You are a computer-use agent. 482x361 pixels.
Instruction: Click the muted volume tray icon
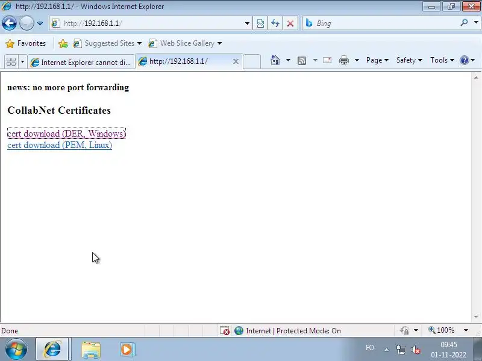pyautogui.click(x=416, y=350)
